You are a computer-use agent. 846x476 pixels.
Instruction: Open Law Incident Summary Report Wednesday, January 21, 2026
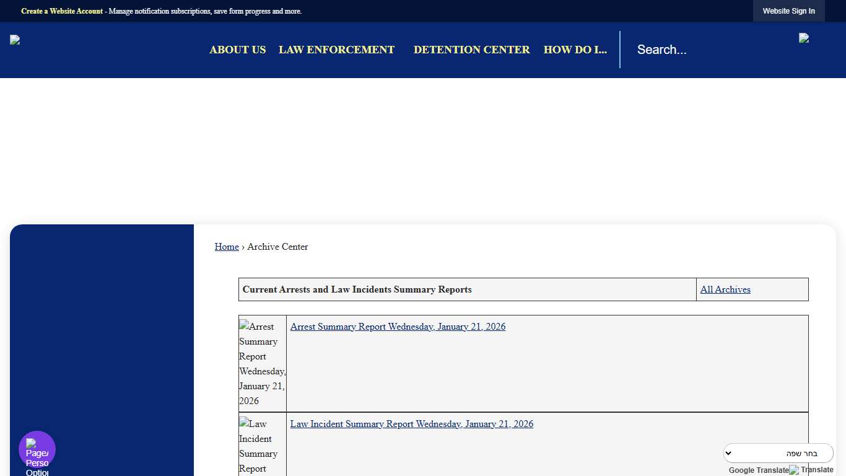[411, 424]
